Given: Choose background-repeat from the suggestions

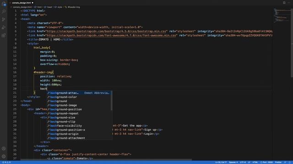Looking at the screenshot, I should click(x=79, y=113).
